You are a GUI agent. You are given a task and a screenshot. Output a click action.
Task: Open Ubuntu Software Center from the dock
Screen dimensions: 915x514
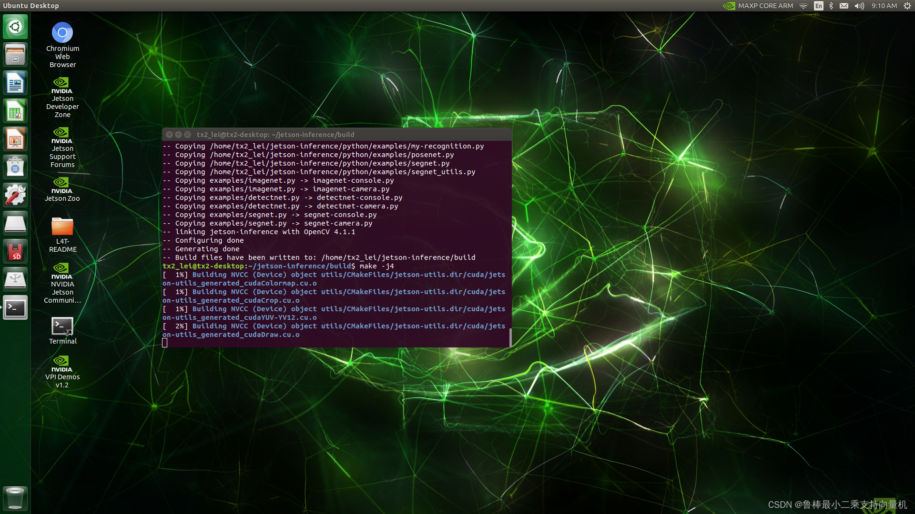click(x=15, y=167)
